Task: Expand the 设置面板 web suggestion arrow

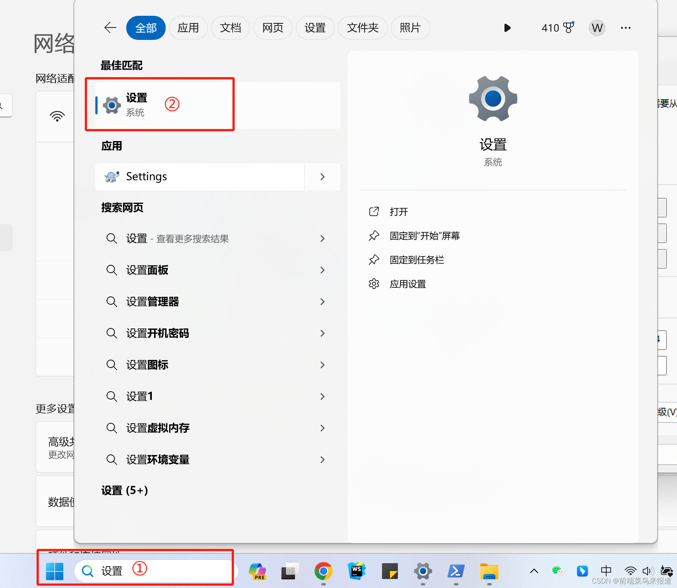Action: (x=322, y=270)
